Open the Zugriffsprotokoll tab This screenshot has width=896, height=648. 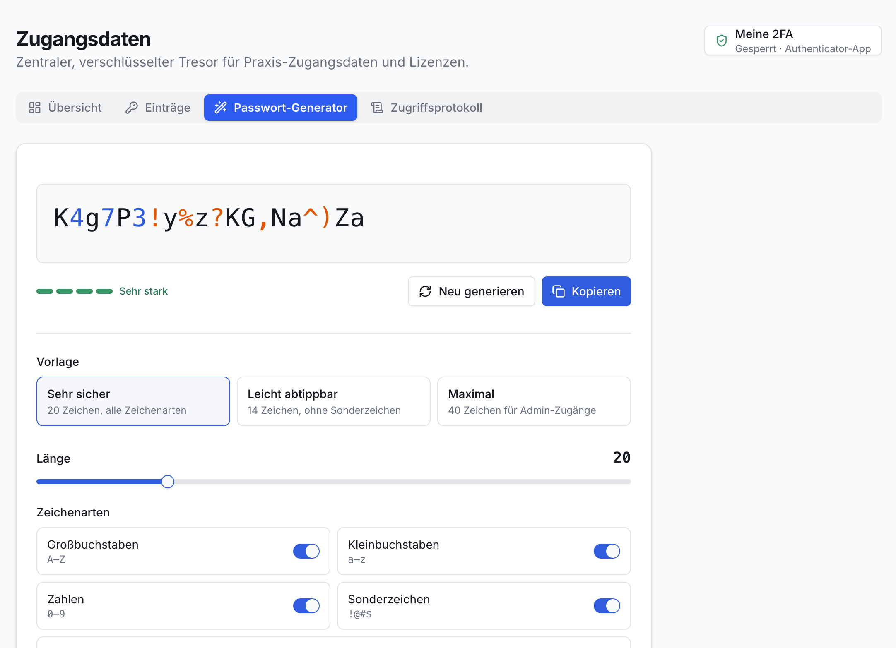pos(426,108)
